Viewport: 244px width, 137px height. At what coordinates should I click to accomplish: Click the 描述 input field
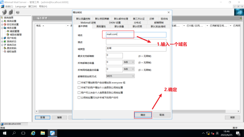(136, 42)
